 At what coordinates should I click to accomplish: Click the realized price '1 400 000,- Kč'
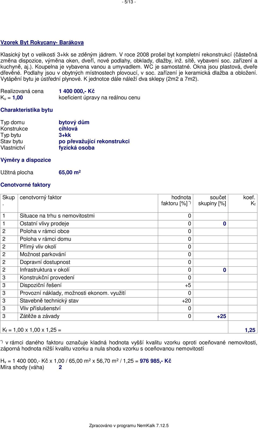[x=77, y=91]
